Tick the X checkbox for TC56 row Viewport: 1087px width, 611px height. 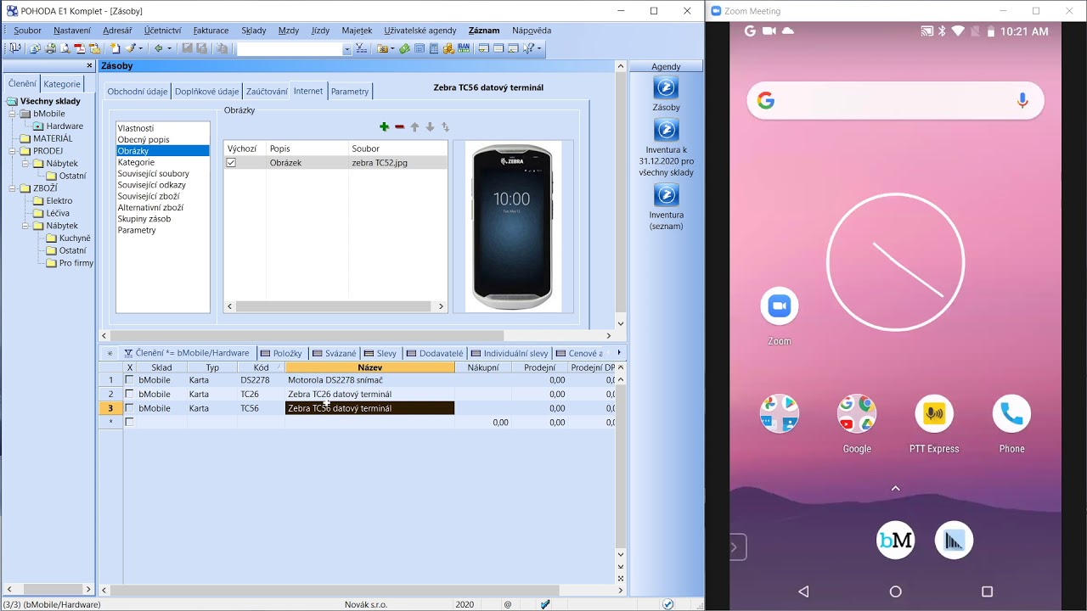[129, 408]
